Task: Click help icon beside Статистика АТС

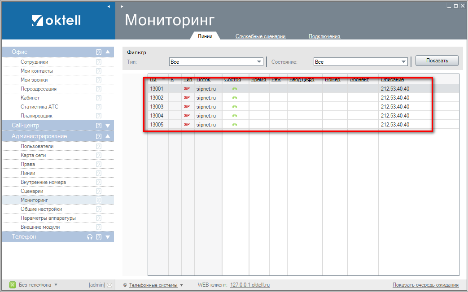Action: pos(99,107)
